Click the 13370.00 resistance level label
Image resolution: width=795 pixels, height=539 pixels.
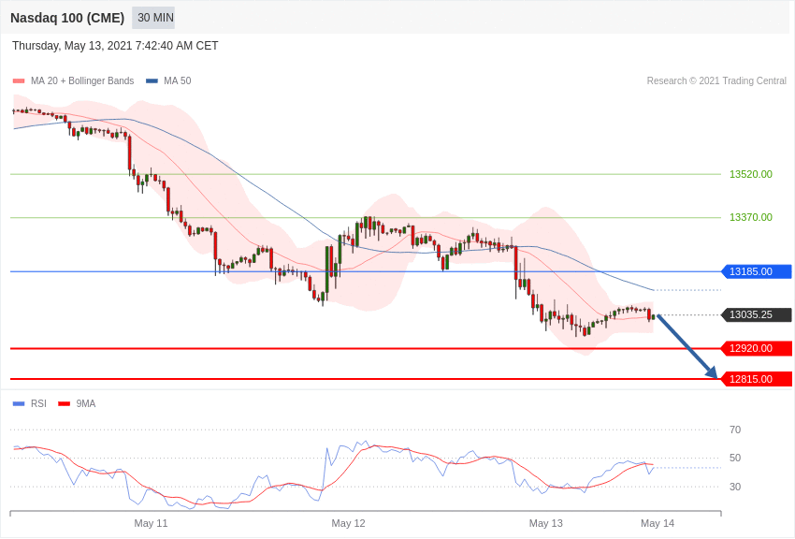750,217
